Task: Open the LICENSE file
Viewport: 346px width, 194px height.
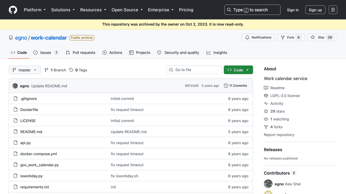Action: coord(28,121)
